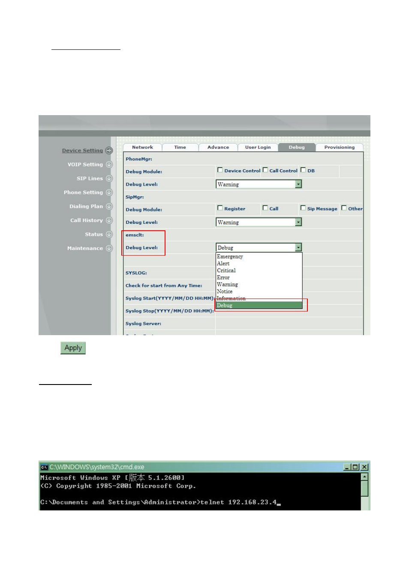Viewport: 409px width, 580px height.
Task: Expand the SipMgr Debug Level dropdown
Action: pyautogui.click(x=298, y=222)
